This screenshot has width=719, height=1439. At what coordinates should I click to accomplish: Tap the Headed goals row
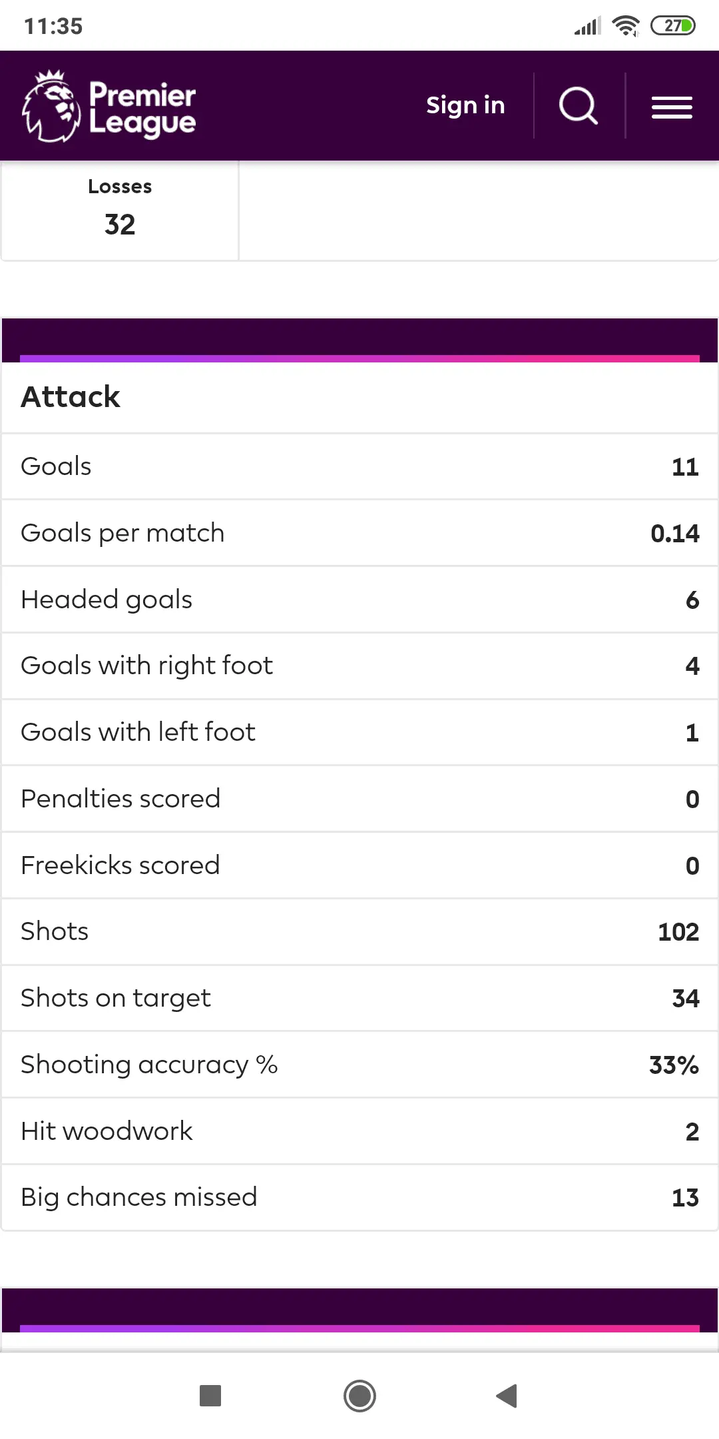[359, 600]
